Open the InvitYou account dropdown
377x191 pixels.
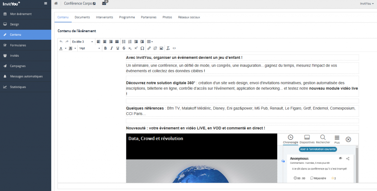coord(367,4)
